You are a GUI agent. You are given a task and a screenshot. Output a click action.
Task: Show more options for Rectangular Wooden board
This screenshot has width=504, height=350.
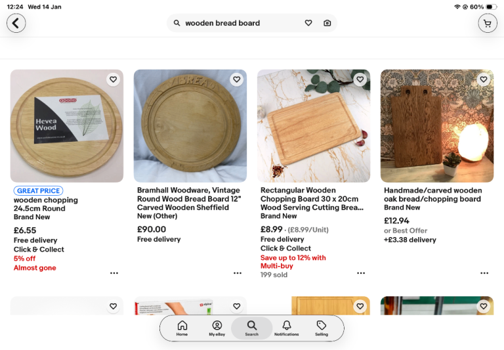point(361,273)
